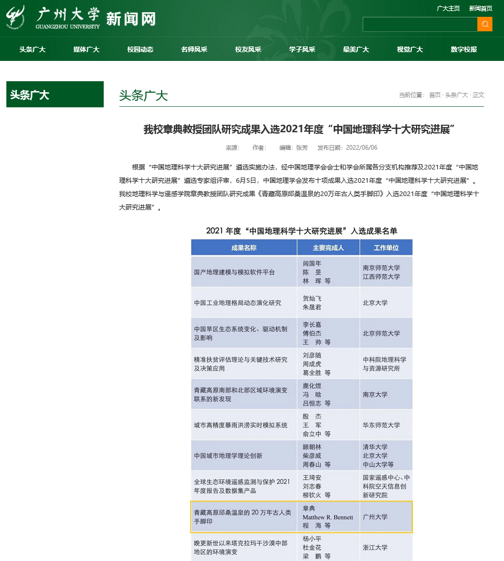Viewport: 504px width, 561px height.
Task: Click the 精准扶贫评估理论 cell
Action: click(x=244, y=364)
